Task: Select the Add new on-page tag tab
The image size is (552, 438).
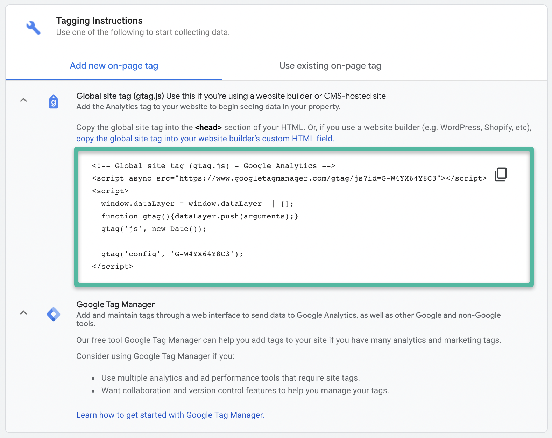Action: [114, 66]
